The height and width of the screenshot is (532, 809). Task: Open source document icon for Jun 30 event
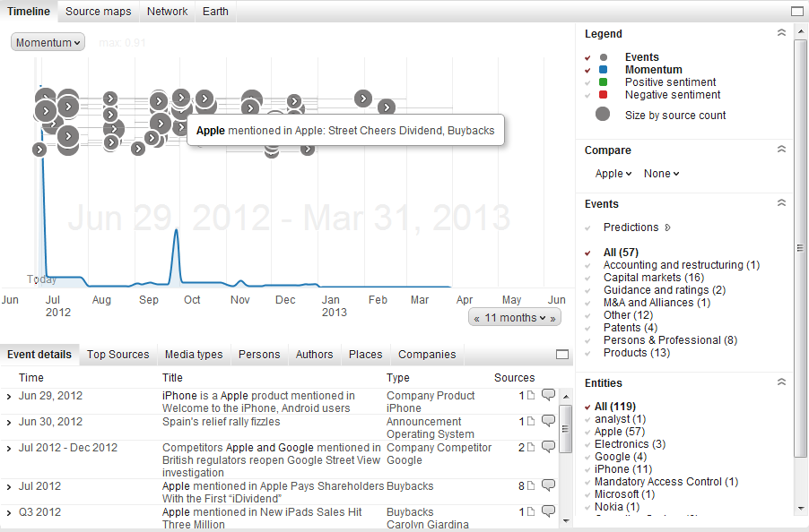tap(531, 422)
